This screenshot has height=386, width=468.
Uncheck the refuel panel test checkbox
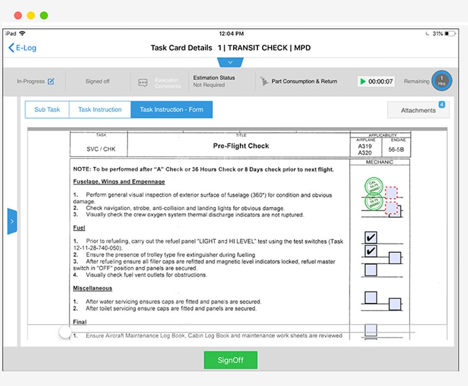click(x=371, y=238)
